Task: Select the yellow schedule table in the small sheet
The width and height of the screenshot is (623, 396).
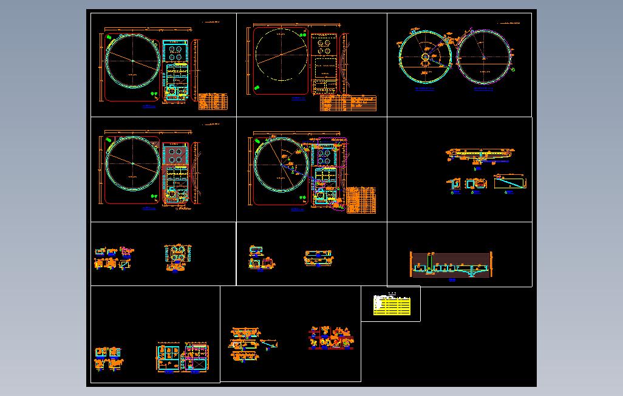Action: [x=392, y=306]
